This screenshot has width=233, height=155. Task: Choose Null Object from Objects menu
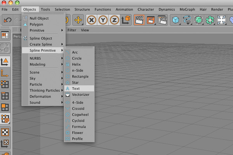click(43, 18)
